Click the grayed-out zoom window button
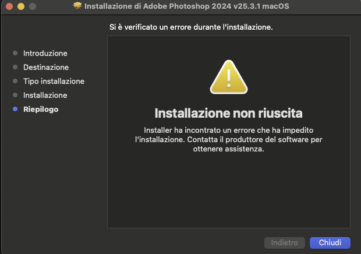The image size is (361, 254). pyautogui.click(x=33, y=6)
